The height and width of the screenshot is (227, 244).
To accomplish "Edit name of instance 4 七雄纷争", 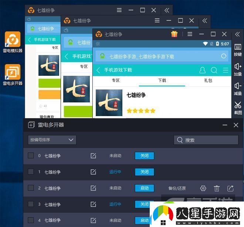I will click(x=93, y=220).
